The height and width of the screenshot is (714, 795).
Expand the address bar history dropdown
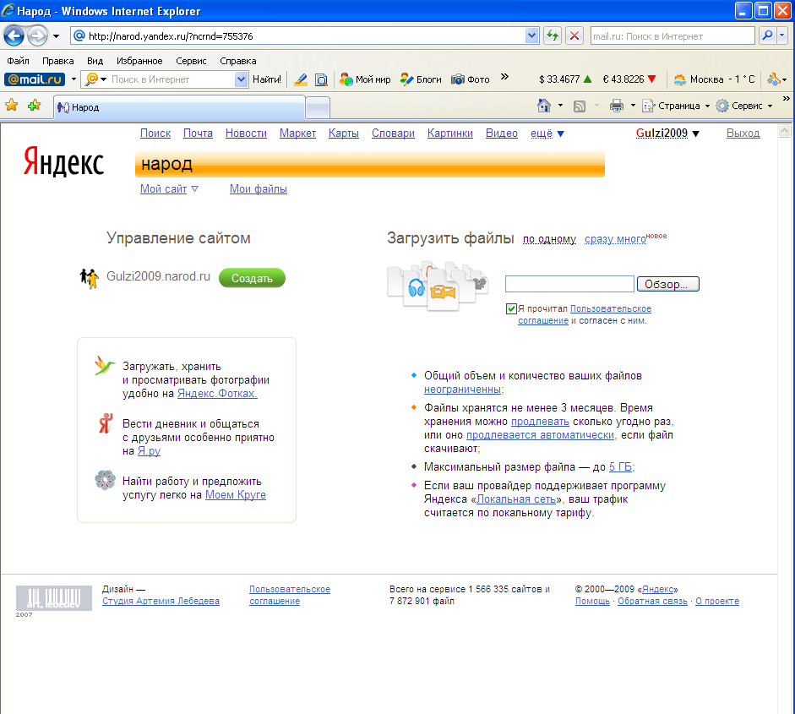531,36
